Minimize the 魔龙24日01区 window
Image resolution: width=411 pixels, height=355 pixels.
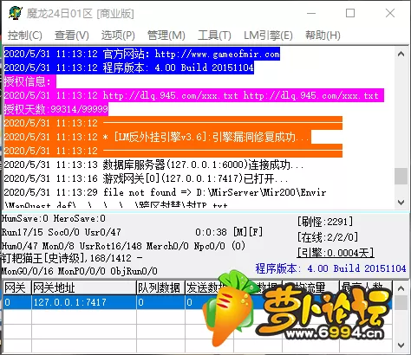pyautogui.click(x=311, y=13)
